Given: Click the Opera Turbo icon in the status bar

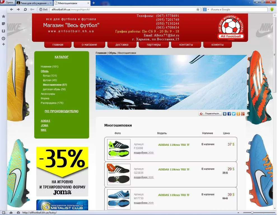Looking at the screenshot, I should pos(18,213).
